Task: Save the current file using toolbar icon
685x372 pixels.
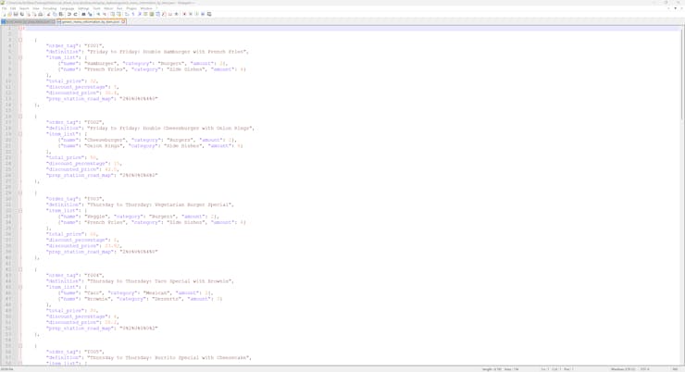Action: coord(16,14)
